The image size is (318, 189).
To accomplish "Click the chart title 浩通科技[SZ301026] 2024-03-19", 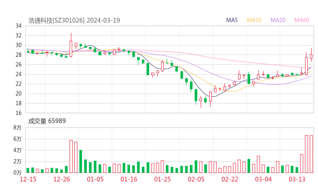I will (74, 20).
